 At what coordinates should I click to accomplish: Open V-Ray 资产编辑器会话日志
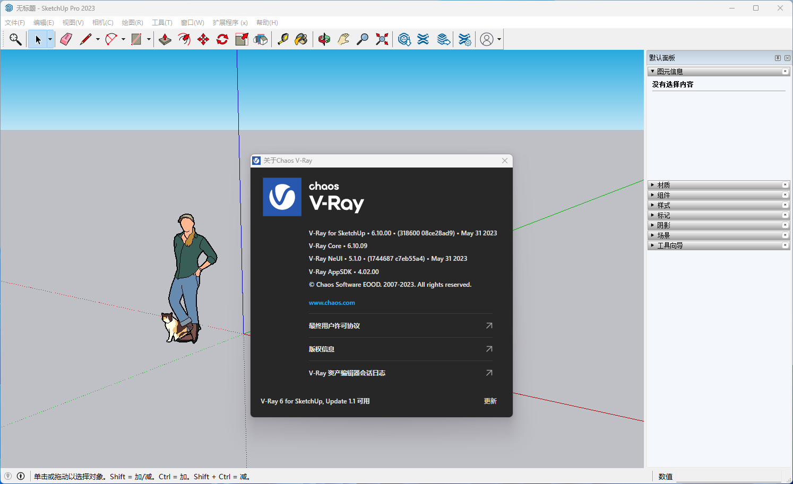point(401,373)
